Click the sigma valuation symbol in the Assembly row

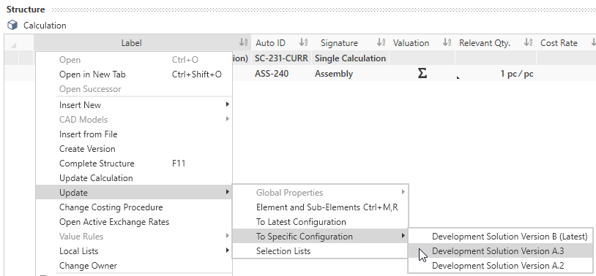click(x=422, y=74)
